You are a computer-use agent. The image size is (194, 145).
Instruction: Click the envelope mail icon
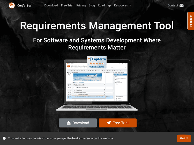coord(182,5)
